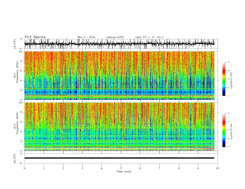Click time axis tick label "3"

tap(82, 168)
